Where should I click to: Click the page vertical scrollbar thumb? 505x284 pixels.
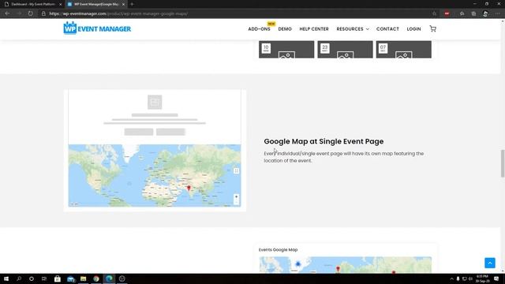click(502, 163)
